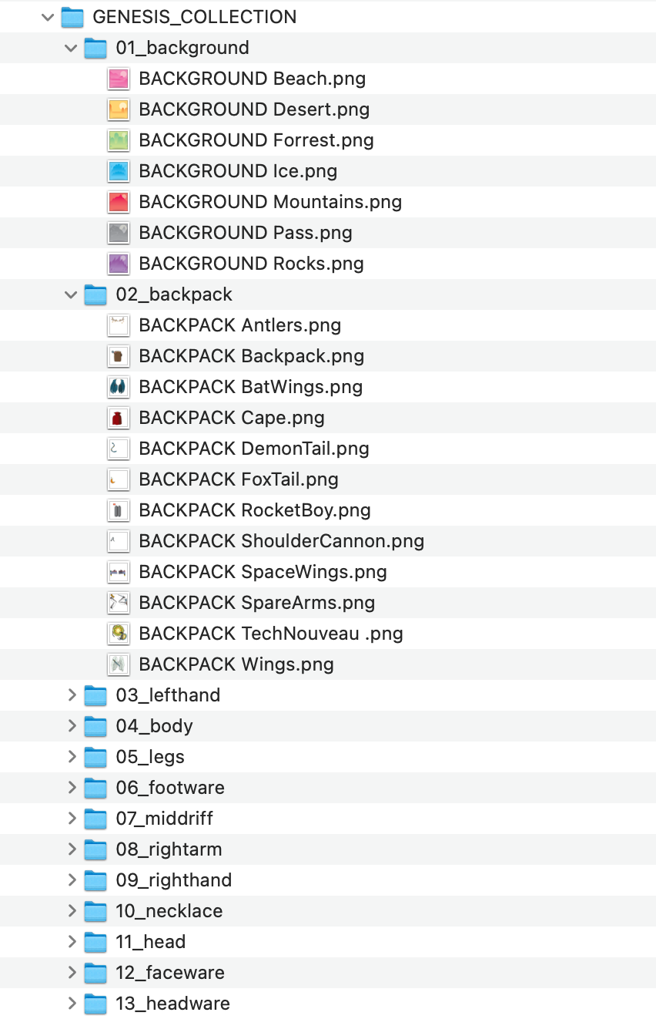Viewport: 656px width, 1019px height.
Task: Click the 07_middriff folder icon
Action: click(x=95, y=819)
